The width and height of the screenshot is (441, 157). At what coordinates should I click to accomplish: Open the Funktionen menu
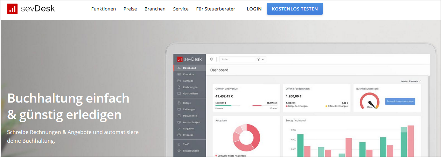[x=104, y=9]
